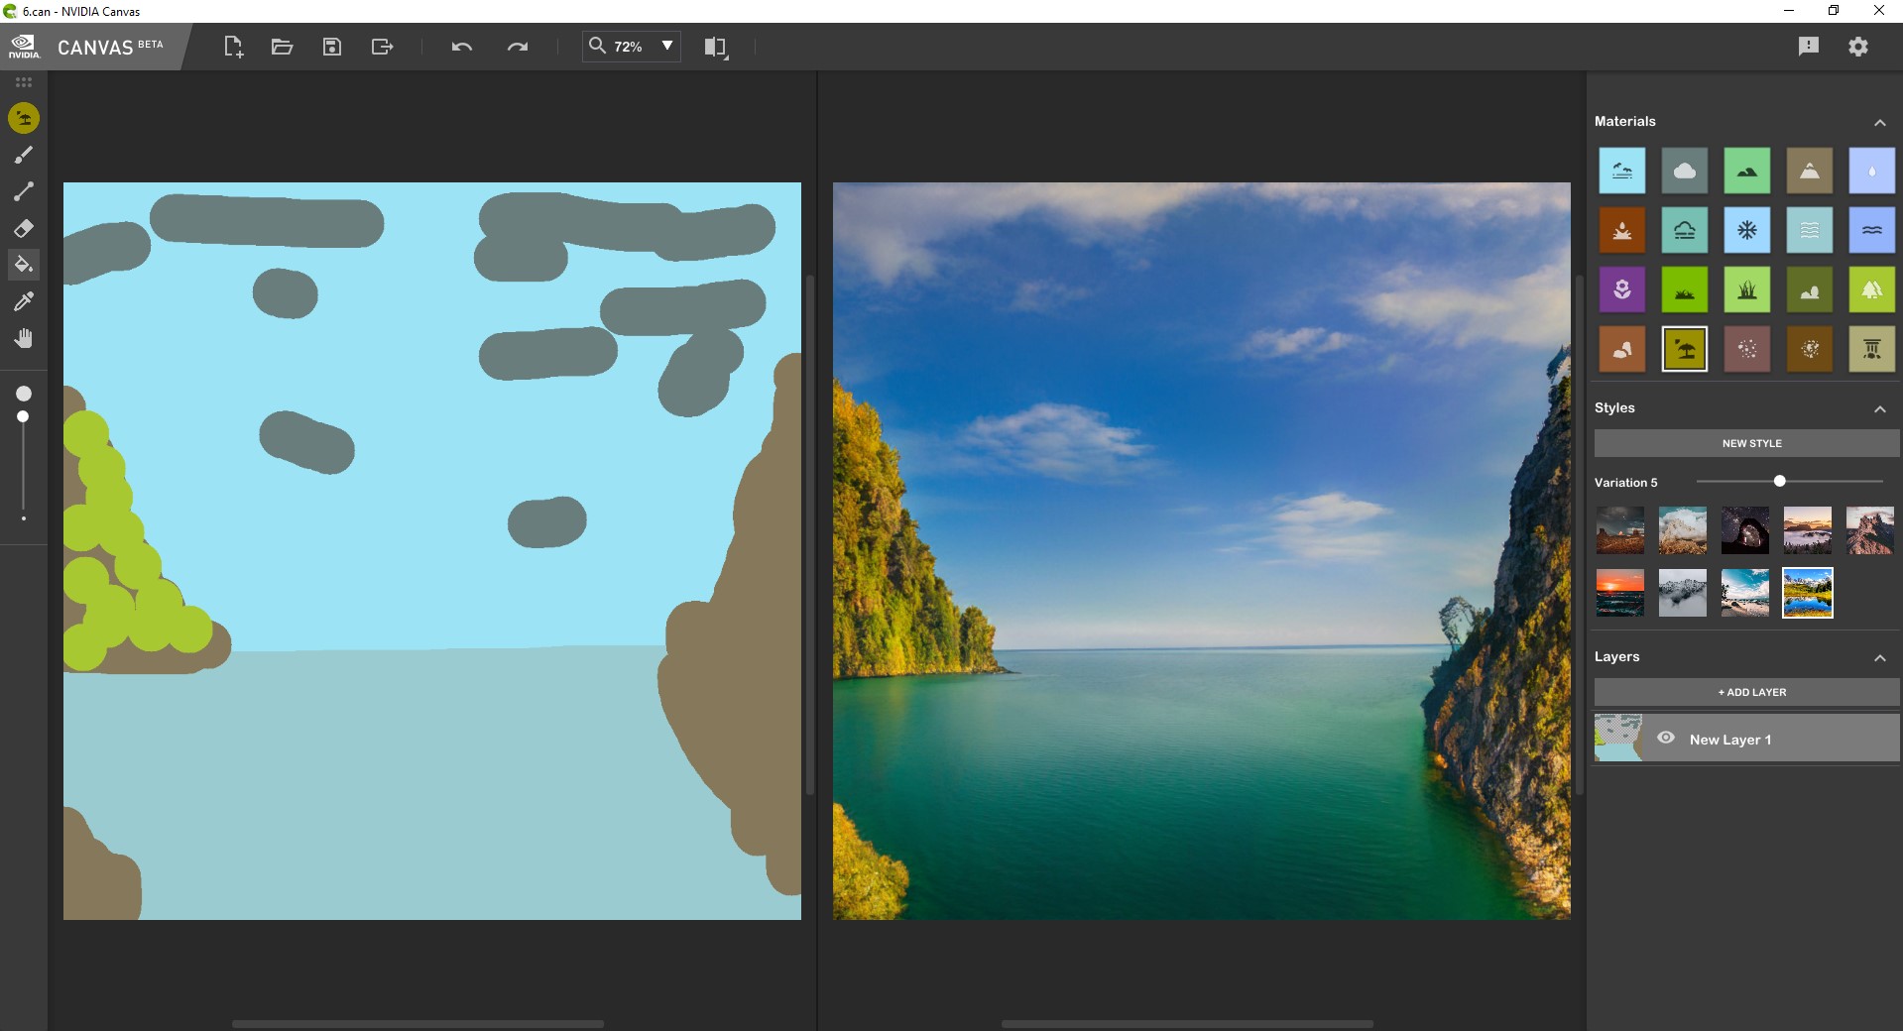Collapse the Materials panel
The height and width of the screenshot is (1031, 1903).
1879,122
